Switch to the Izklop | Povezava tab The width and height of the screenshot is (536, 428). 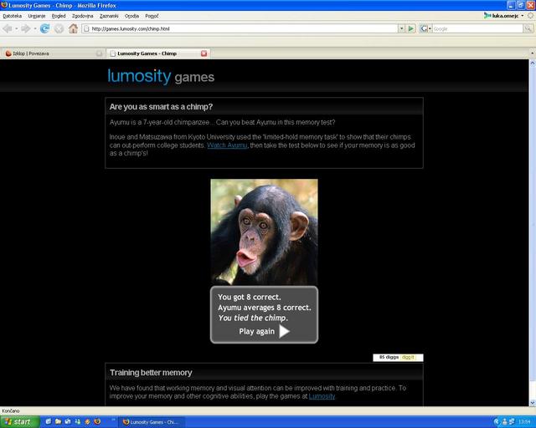click(x=53, y=53)
